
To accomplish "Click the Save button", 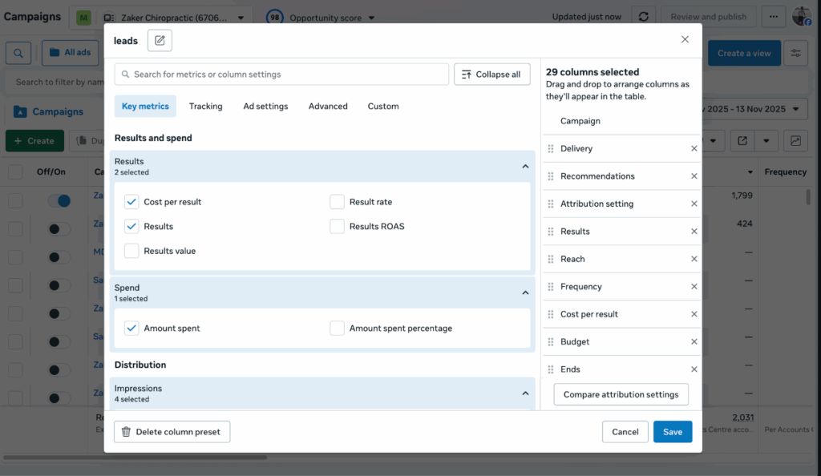I will click(672, 432).
